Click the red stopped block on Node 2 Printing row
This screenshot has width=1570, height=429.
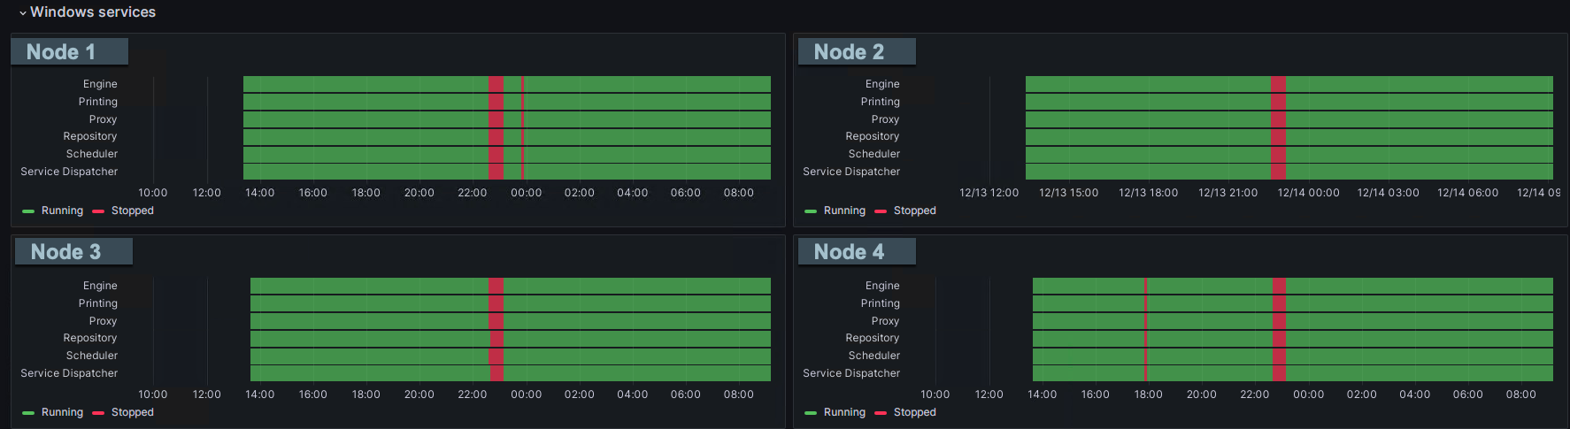click(x=1278, y=102)
